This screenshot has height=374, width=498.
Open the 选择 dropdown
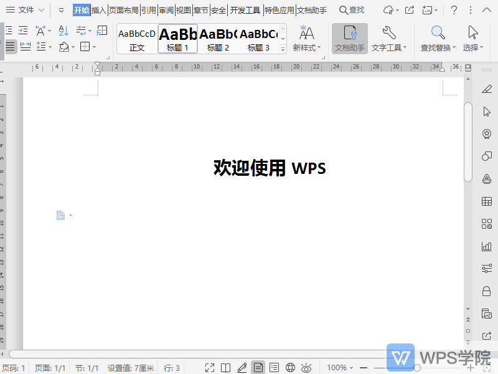tap(473, 39)
